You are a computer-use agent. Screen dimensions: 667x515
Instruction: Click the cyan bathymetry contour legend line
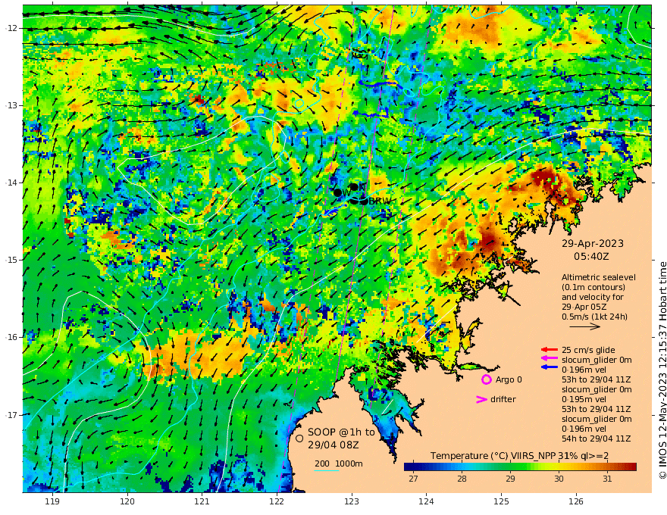(x=327, y=470)
